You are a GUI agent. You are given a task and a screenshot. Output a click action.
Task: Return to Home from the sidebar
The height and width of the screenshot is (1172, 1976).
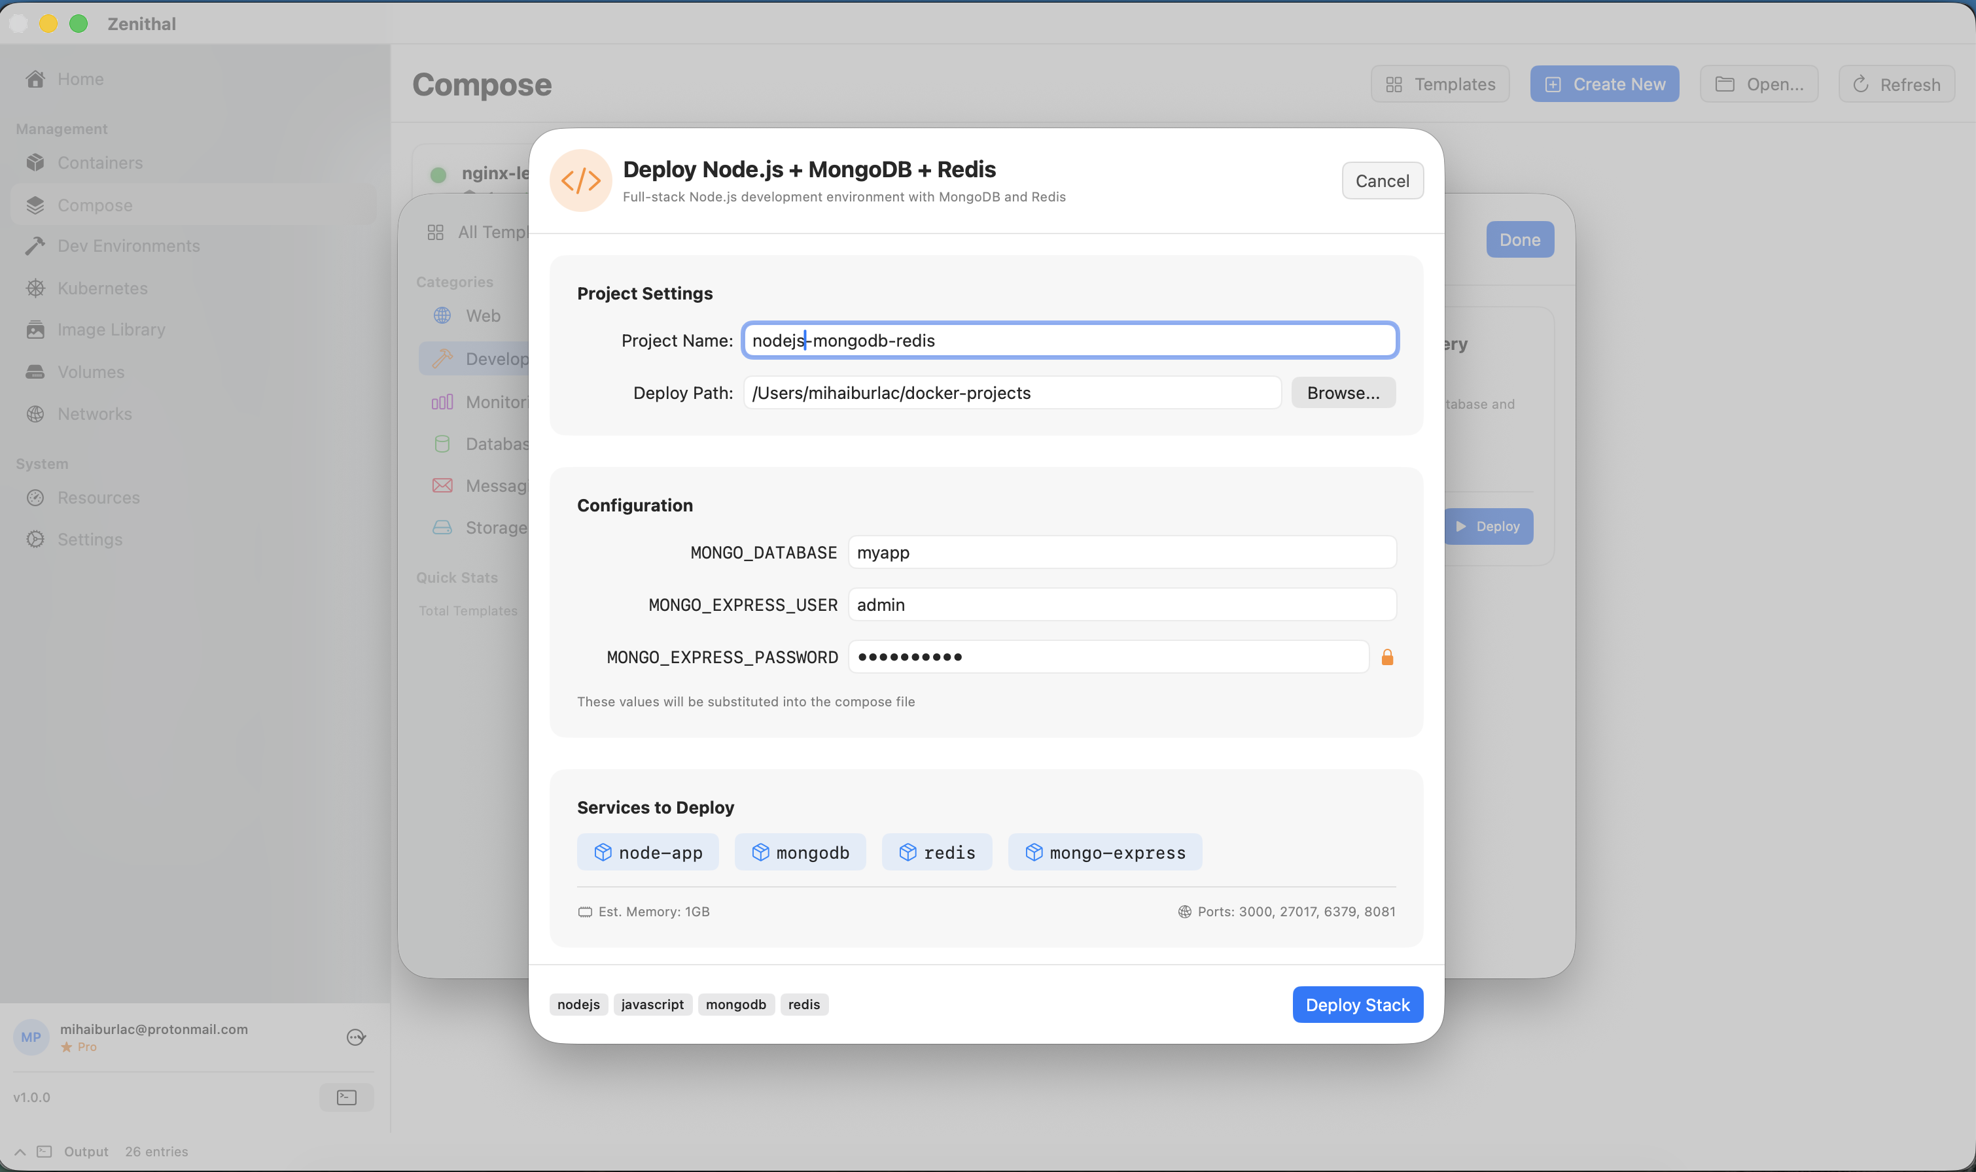click(x=80, y=79)
